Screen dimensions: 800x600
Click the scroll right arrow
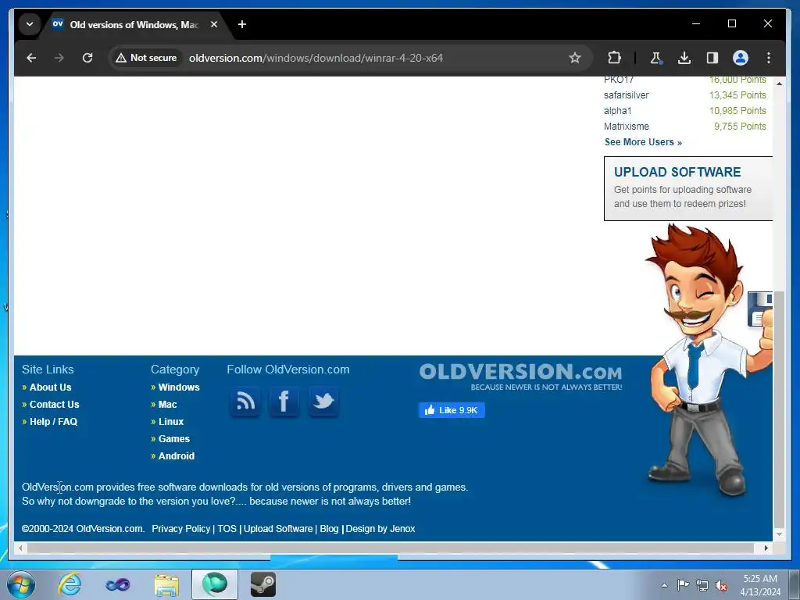pyautogui.click(x=766, y=548)
